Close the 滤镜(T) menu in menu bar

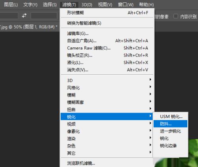point(69,5)
